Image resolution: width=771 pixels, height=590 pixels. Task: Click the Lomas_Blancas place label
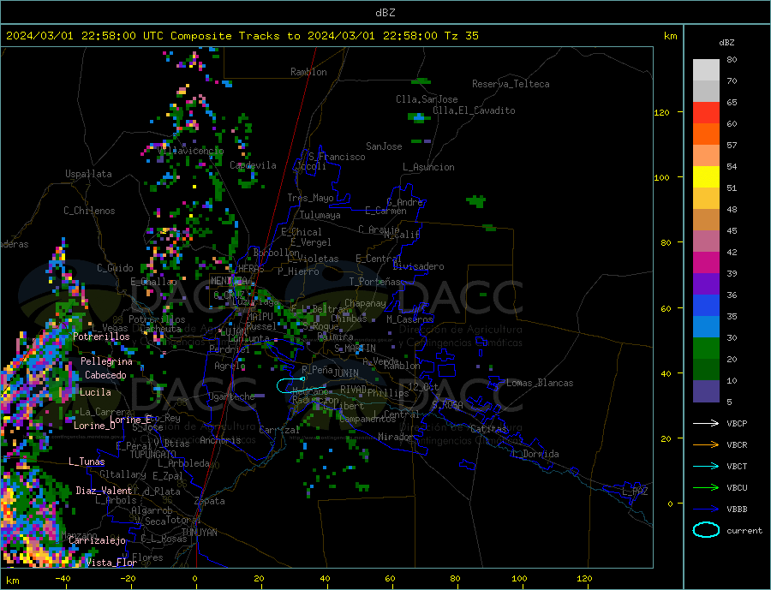[540, 383]
